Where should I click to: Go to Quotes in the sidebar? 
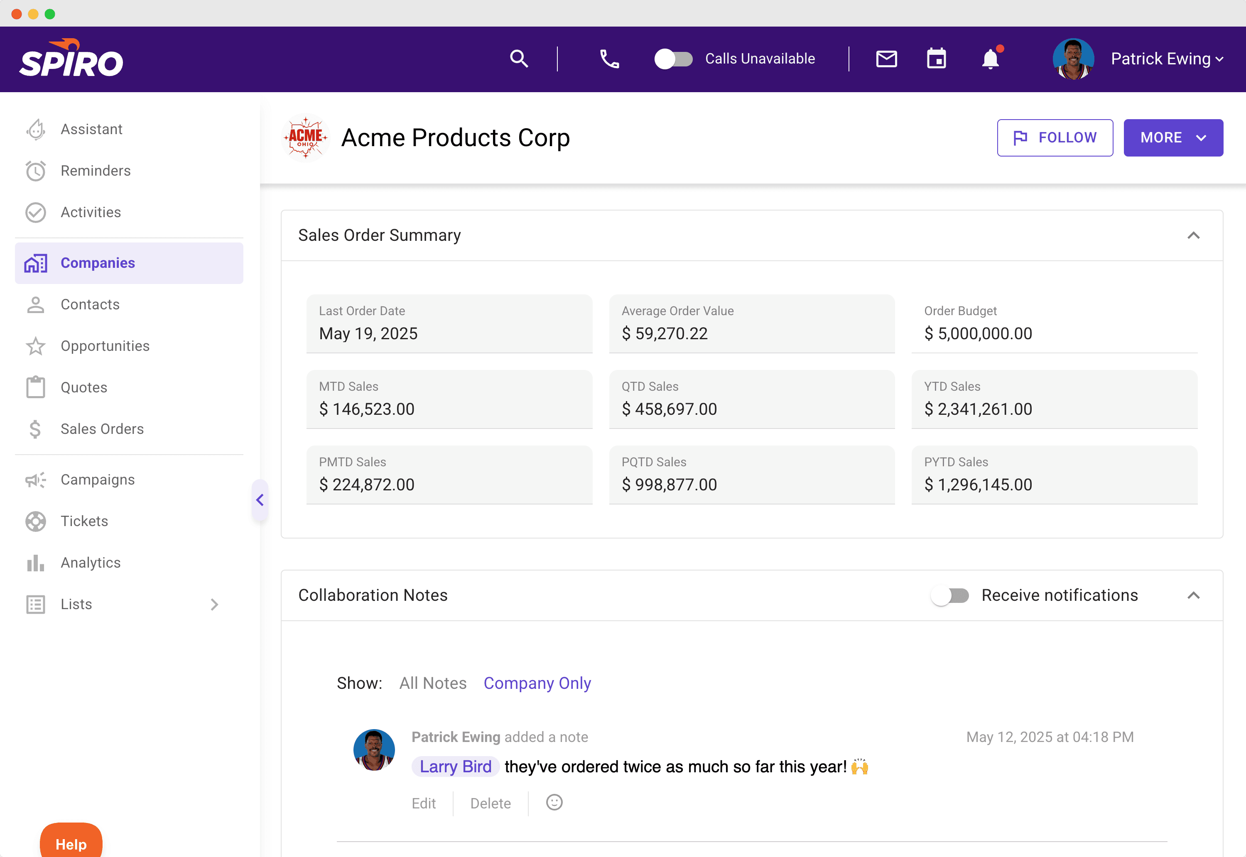coord(129,387)
